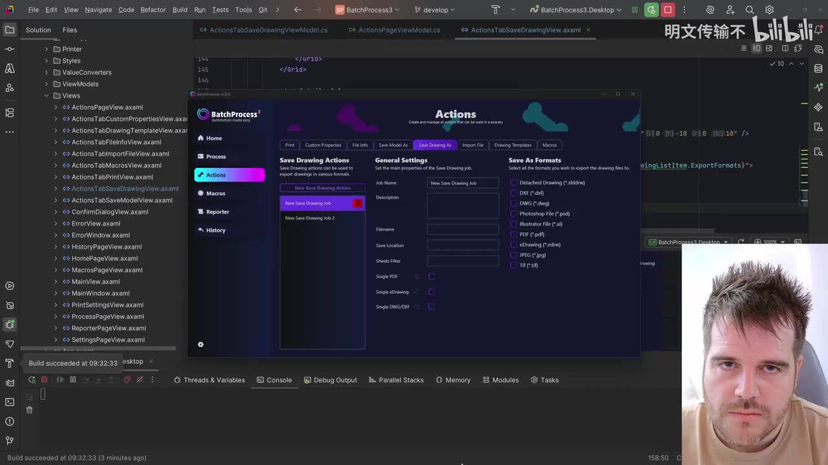The height and width of the screenshot is (465, 828).
Task: Select New Save Drawing Job 2 in the list
Action: (322, 218)
